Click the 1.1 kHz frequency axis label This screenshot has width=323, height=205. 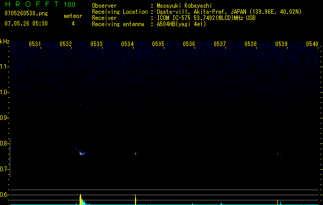[x=4, y=67]
